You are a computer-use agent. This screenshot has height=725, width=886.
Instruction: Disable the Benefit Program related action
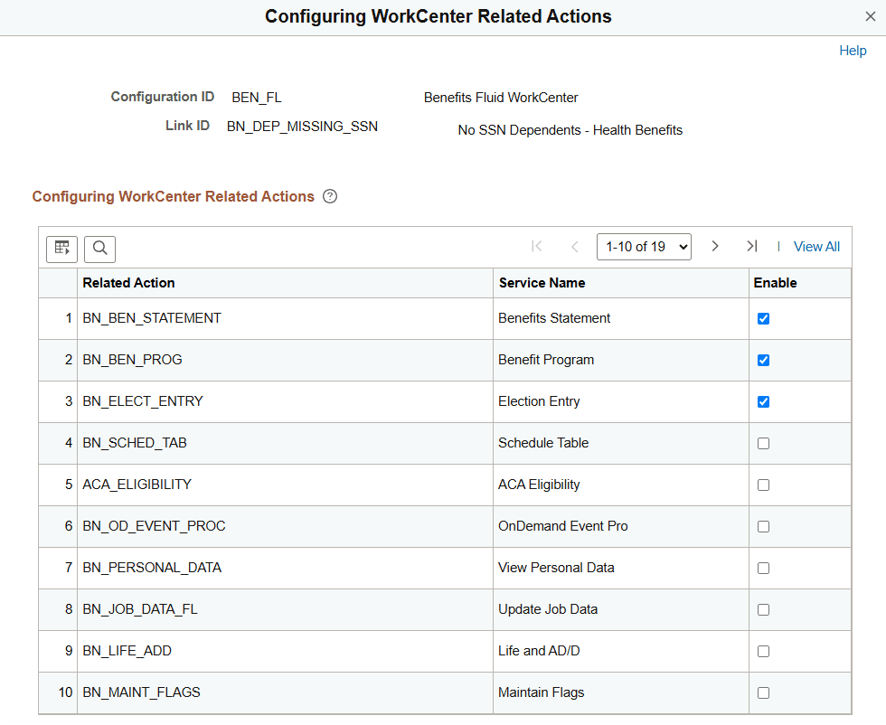[763, 360]
